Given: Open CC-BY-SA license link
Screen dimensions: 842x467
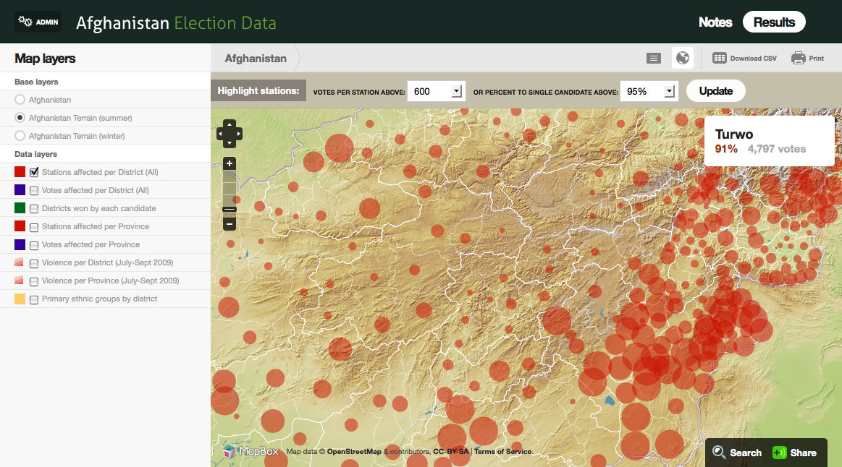Looking at the screenshot, I should (450, 451).
